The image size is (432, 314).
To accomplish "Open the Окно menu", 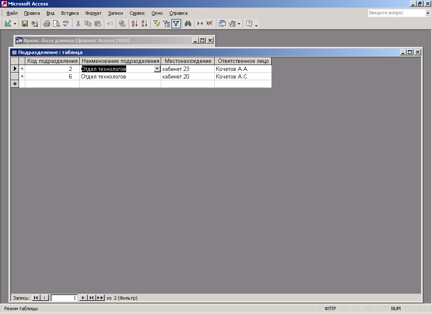I will pyautogui.click(x=157, y=13).
